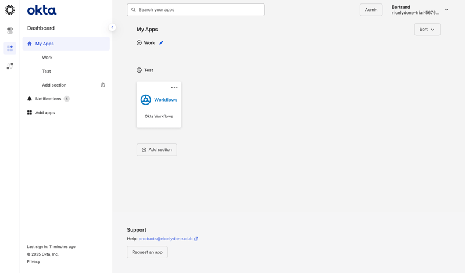The image size is (465, 273).
Task: Open the Bertrand account dropdown
Action: pos(420,10)
